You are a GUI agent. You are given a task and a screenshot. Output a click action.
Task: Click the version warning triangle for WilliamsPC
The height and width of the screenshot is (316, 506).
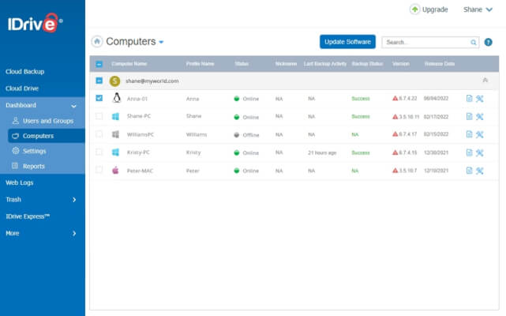[395, 134]
